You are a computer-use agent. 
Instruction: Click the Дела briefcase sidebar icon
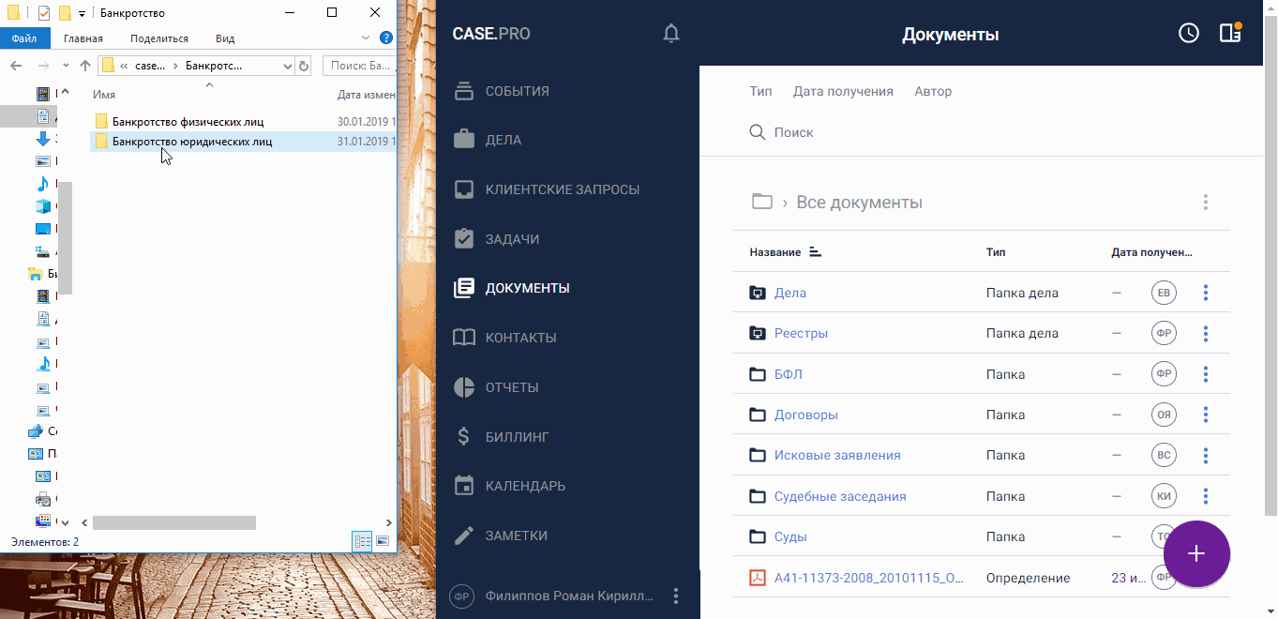463,140
